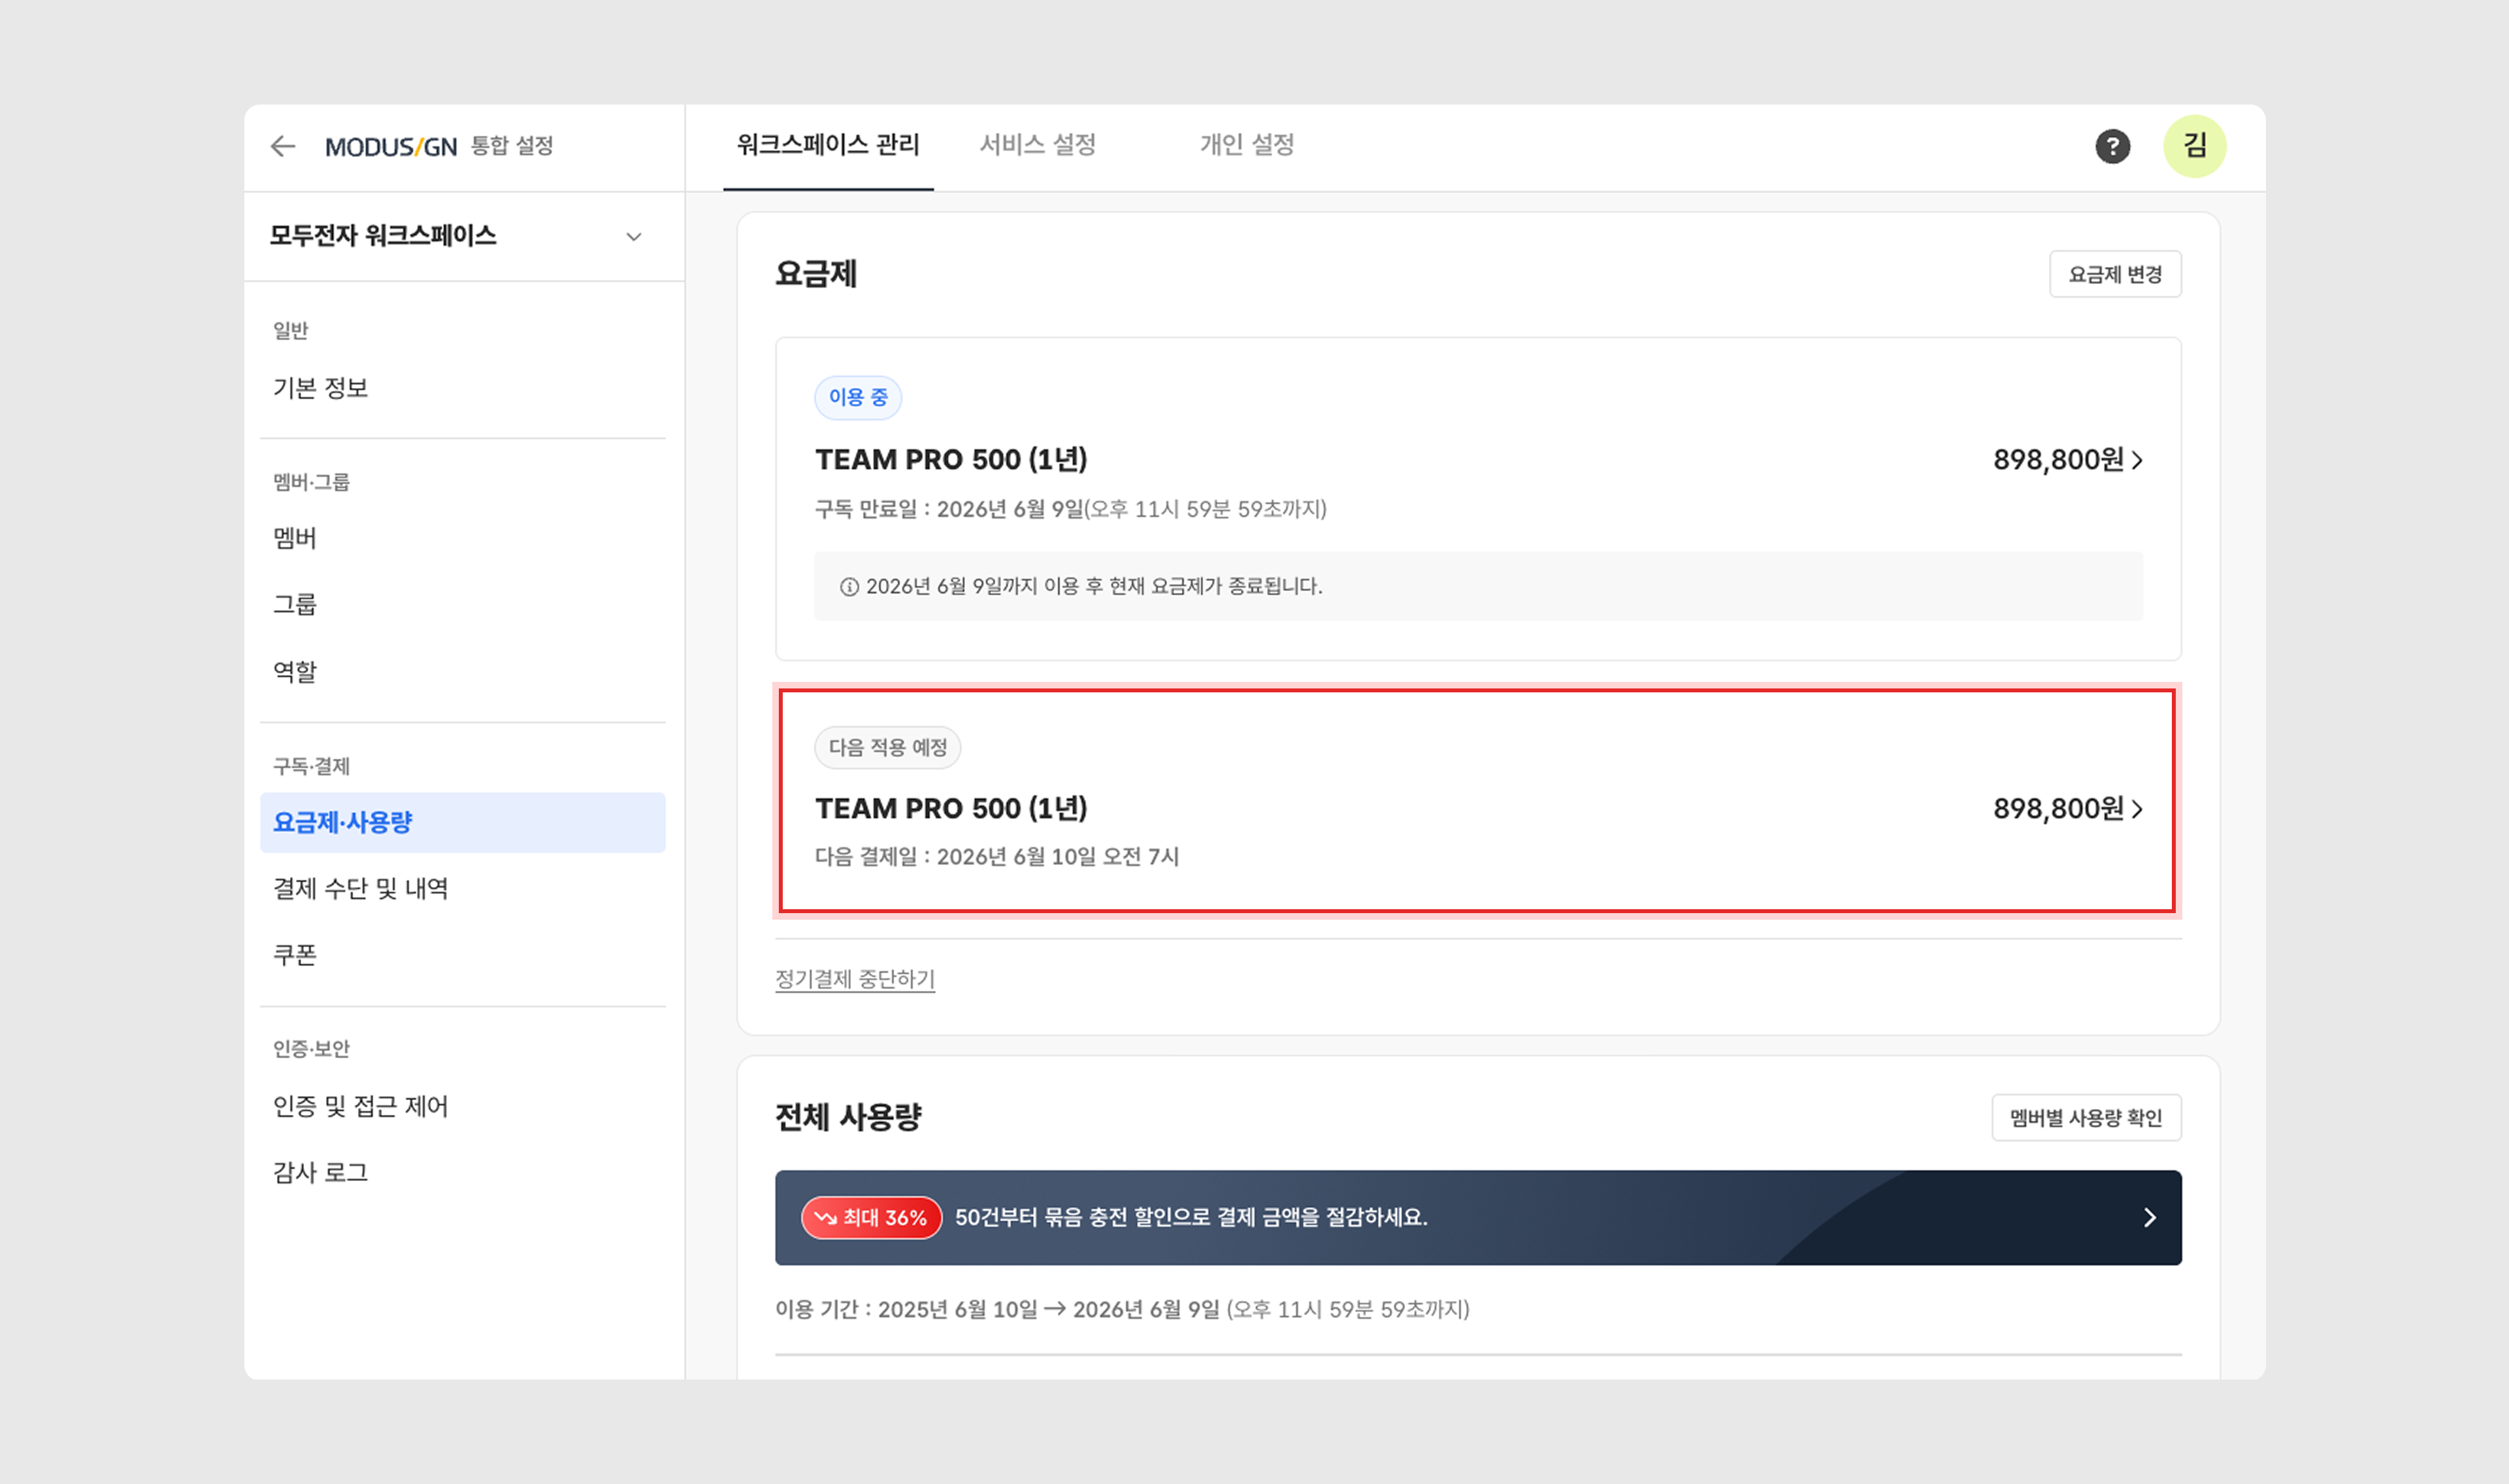Expand the 모두전자 워크스페이스 dropdown
2509x1484 pixels.
tap(633, 237)
